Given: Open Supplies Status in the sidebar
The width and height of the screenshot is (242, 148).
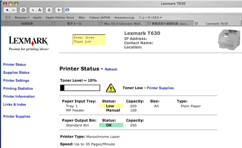Looking at the screenshot, I should pyautogui.click(x=16, y=72).
